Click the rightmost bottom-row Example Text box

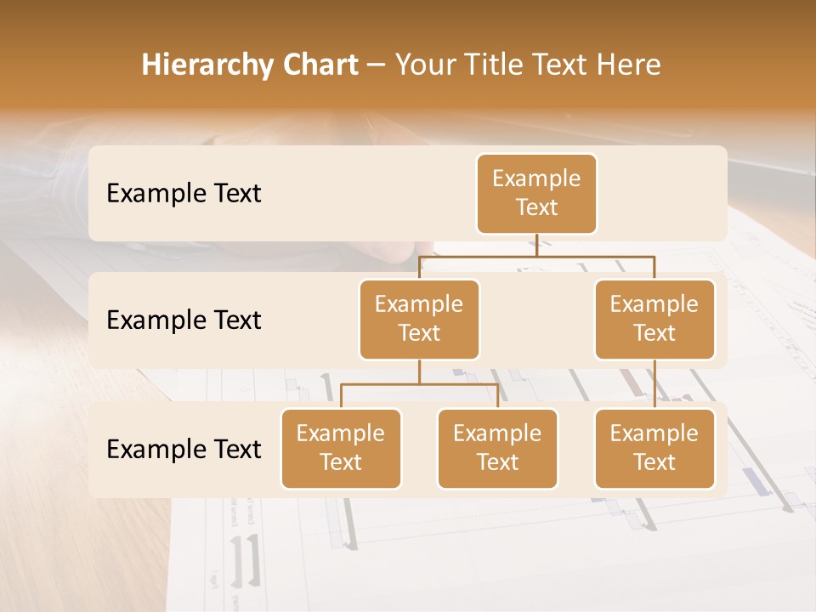(654, 449)
